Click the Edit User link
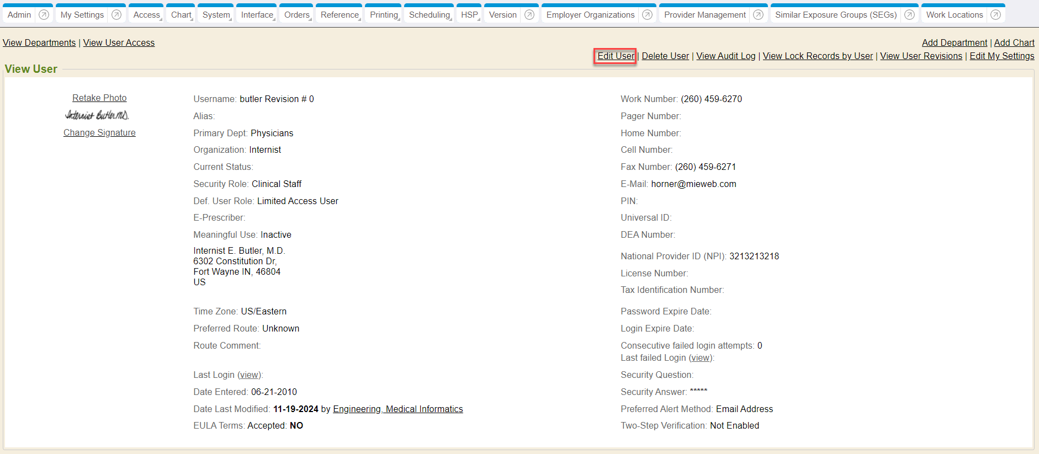This screenshot has width=1039, height=454. point(616,56)
